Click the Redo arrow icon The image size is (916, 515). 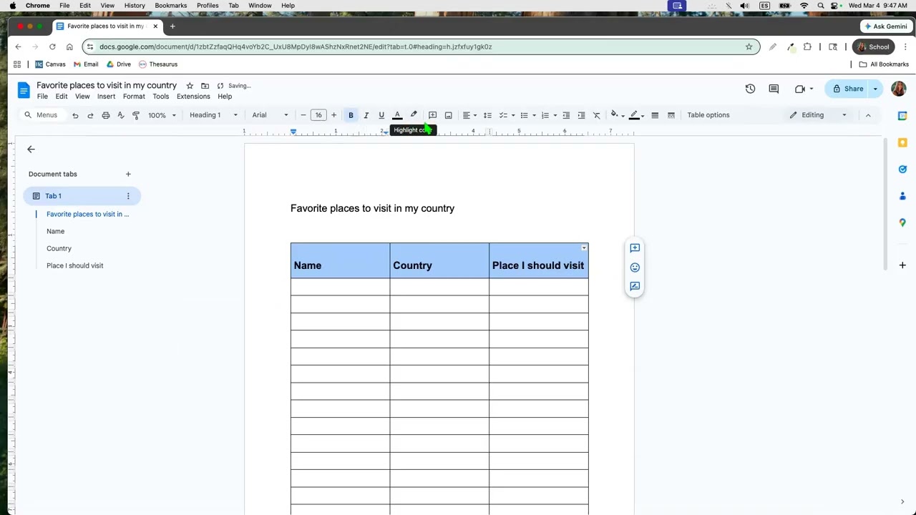click(x=90, y=115)
